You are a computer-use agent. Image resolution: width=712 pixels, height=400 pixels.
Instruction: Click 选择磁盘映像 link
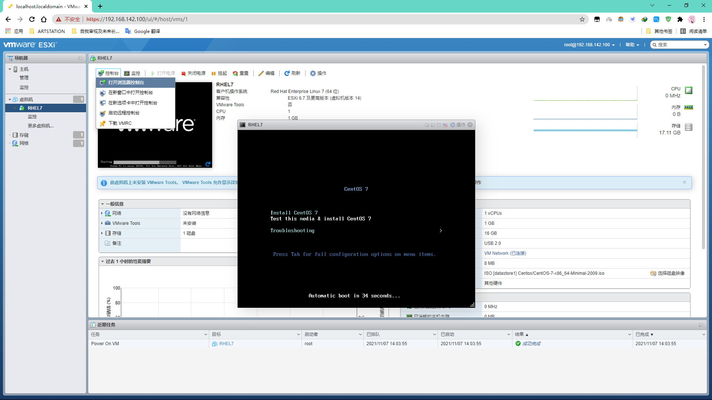pos(667,273)
